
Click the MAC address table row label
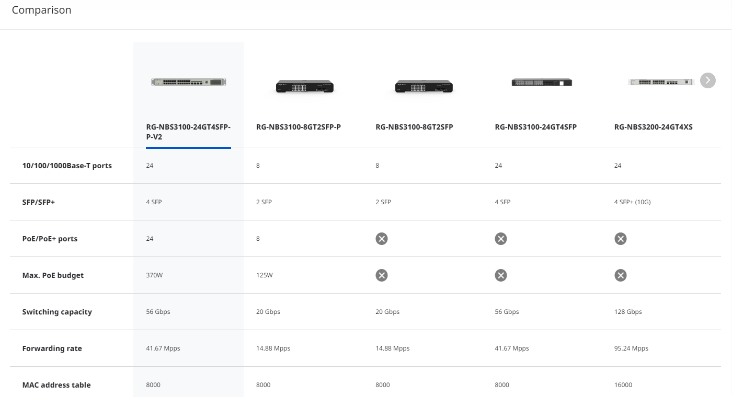[x=56, y=385]
